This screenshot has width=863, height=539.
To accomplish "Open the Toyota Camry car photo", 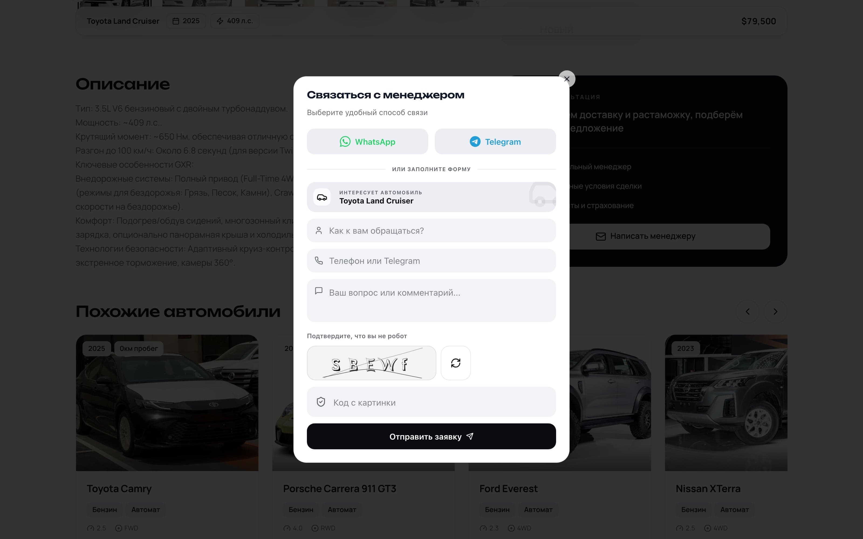I will 167,403.
